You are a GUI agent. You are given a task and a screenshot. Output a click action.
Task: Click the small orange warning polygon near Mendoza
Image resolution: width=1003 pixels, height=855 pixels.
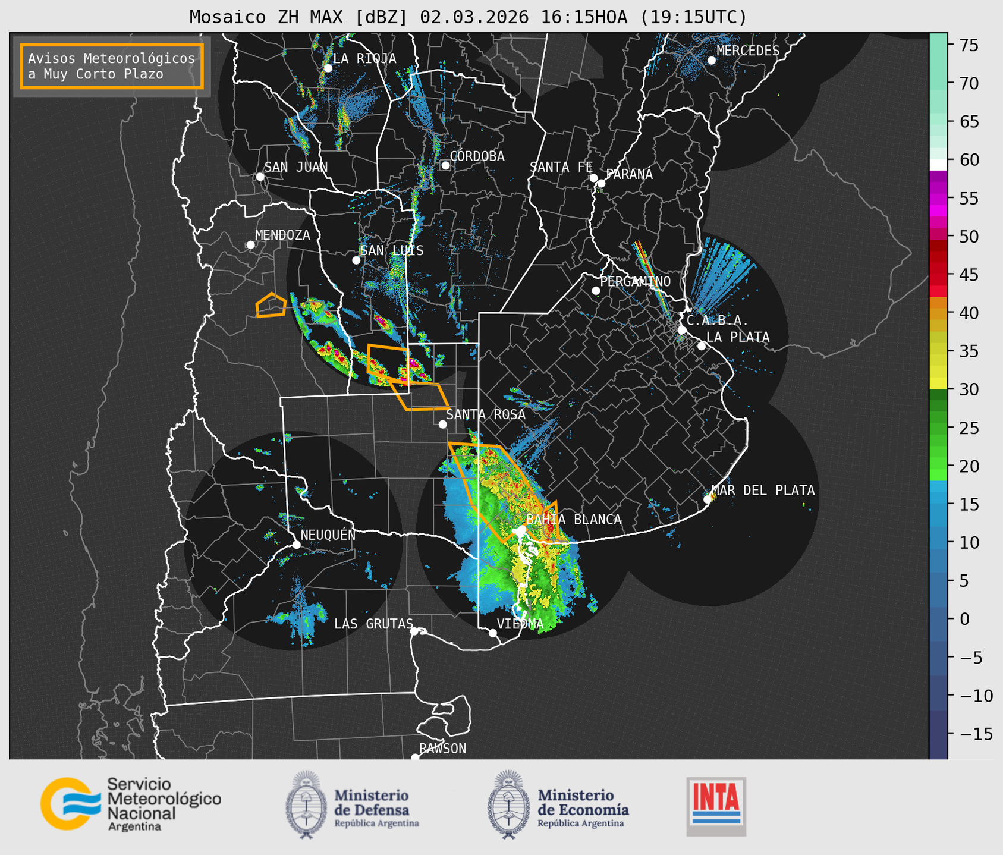point(271,305)
